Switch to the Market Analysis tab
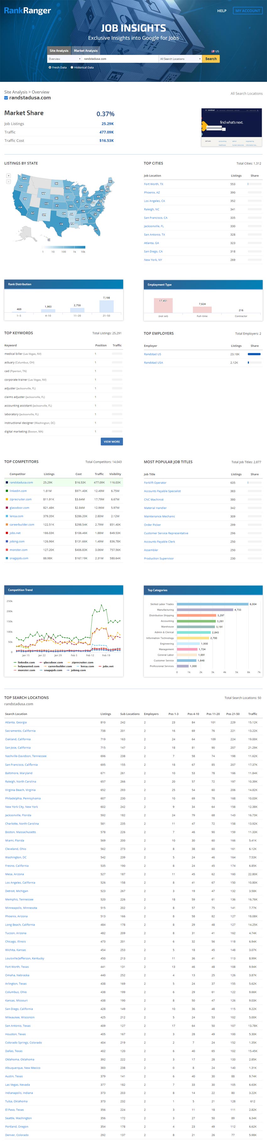Image resolution: width=267 pixels, height=1147 pixels. pyautogui.click(x=85, y=51)
